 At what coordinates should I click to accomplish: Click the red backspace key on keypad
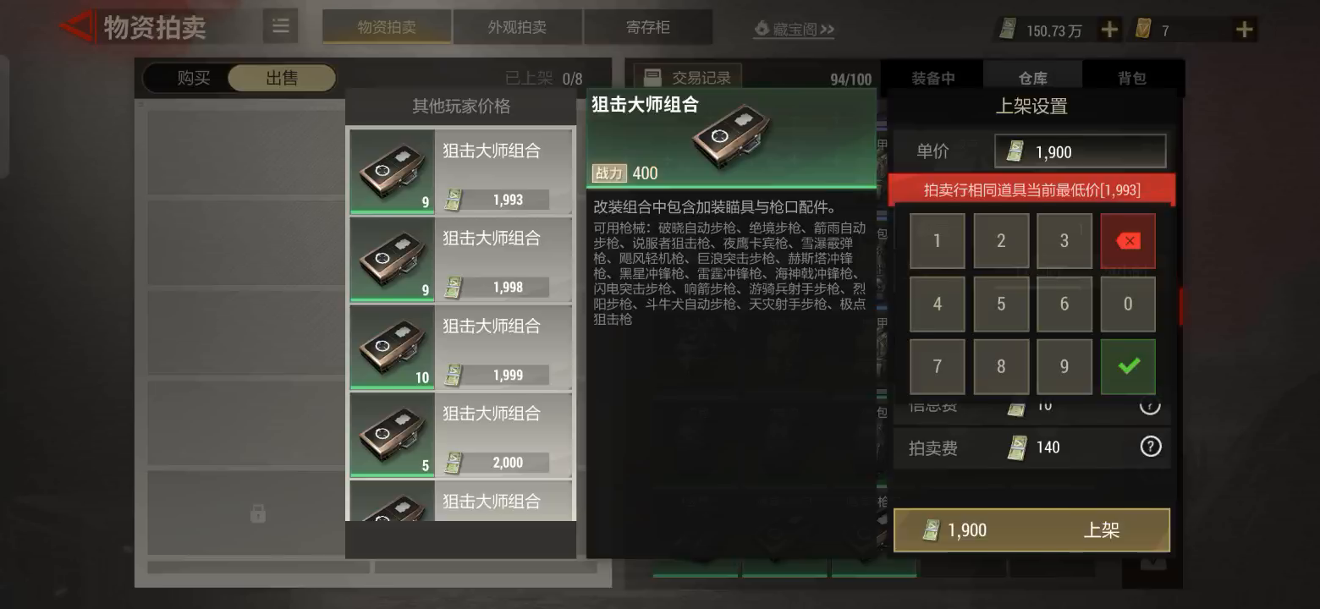click(1128, 241)
